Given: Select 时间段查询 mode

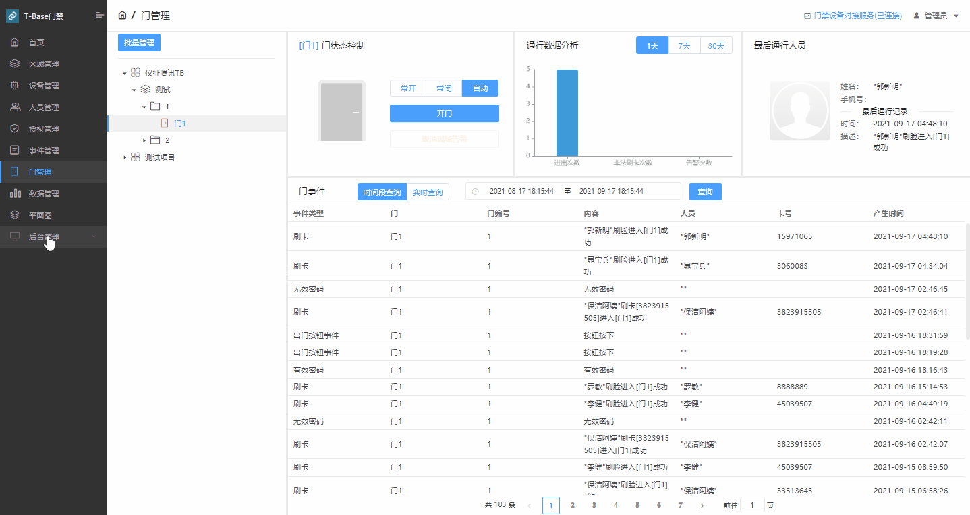Looking at the screenshot, I should coord(382,192).
